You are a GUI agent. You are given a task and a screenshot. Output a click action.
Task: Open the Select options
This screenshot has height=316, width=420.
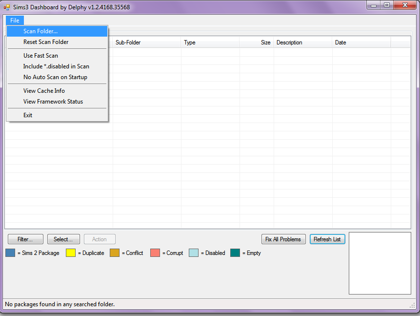(x=63, y=239)
